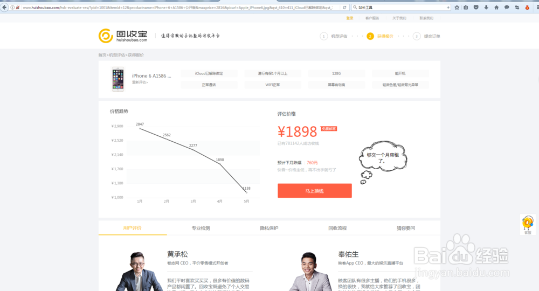The image size is (539, 291).
Task: Click the site information icon in address bar
Action: click(x=12, y=7)
